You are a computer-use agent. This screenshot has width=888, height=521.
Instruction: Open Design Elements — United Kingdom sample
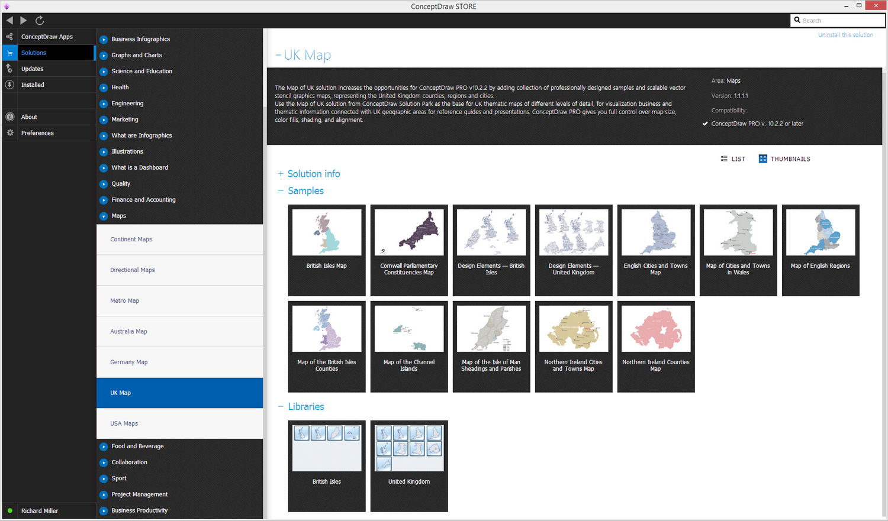[x=574, y=250]
